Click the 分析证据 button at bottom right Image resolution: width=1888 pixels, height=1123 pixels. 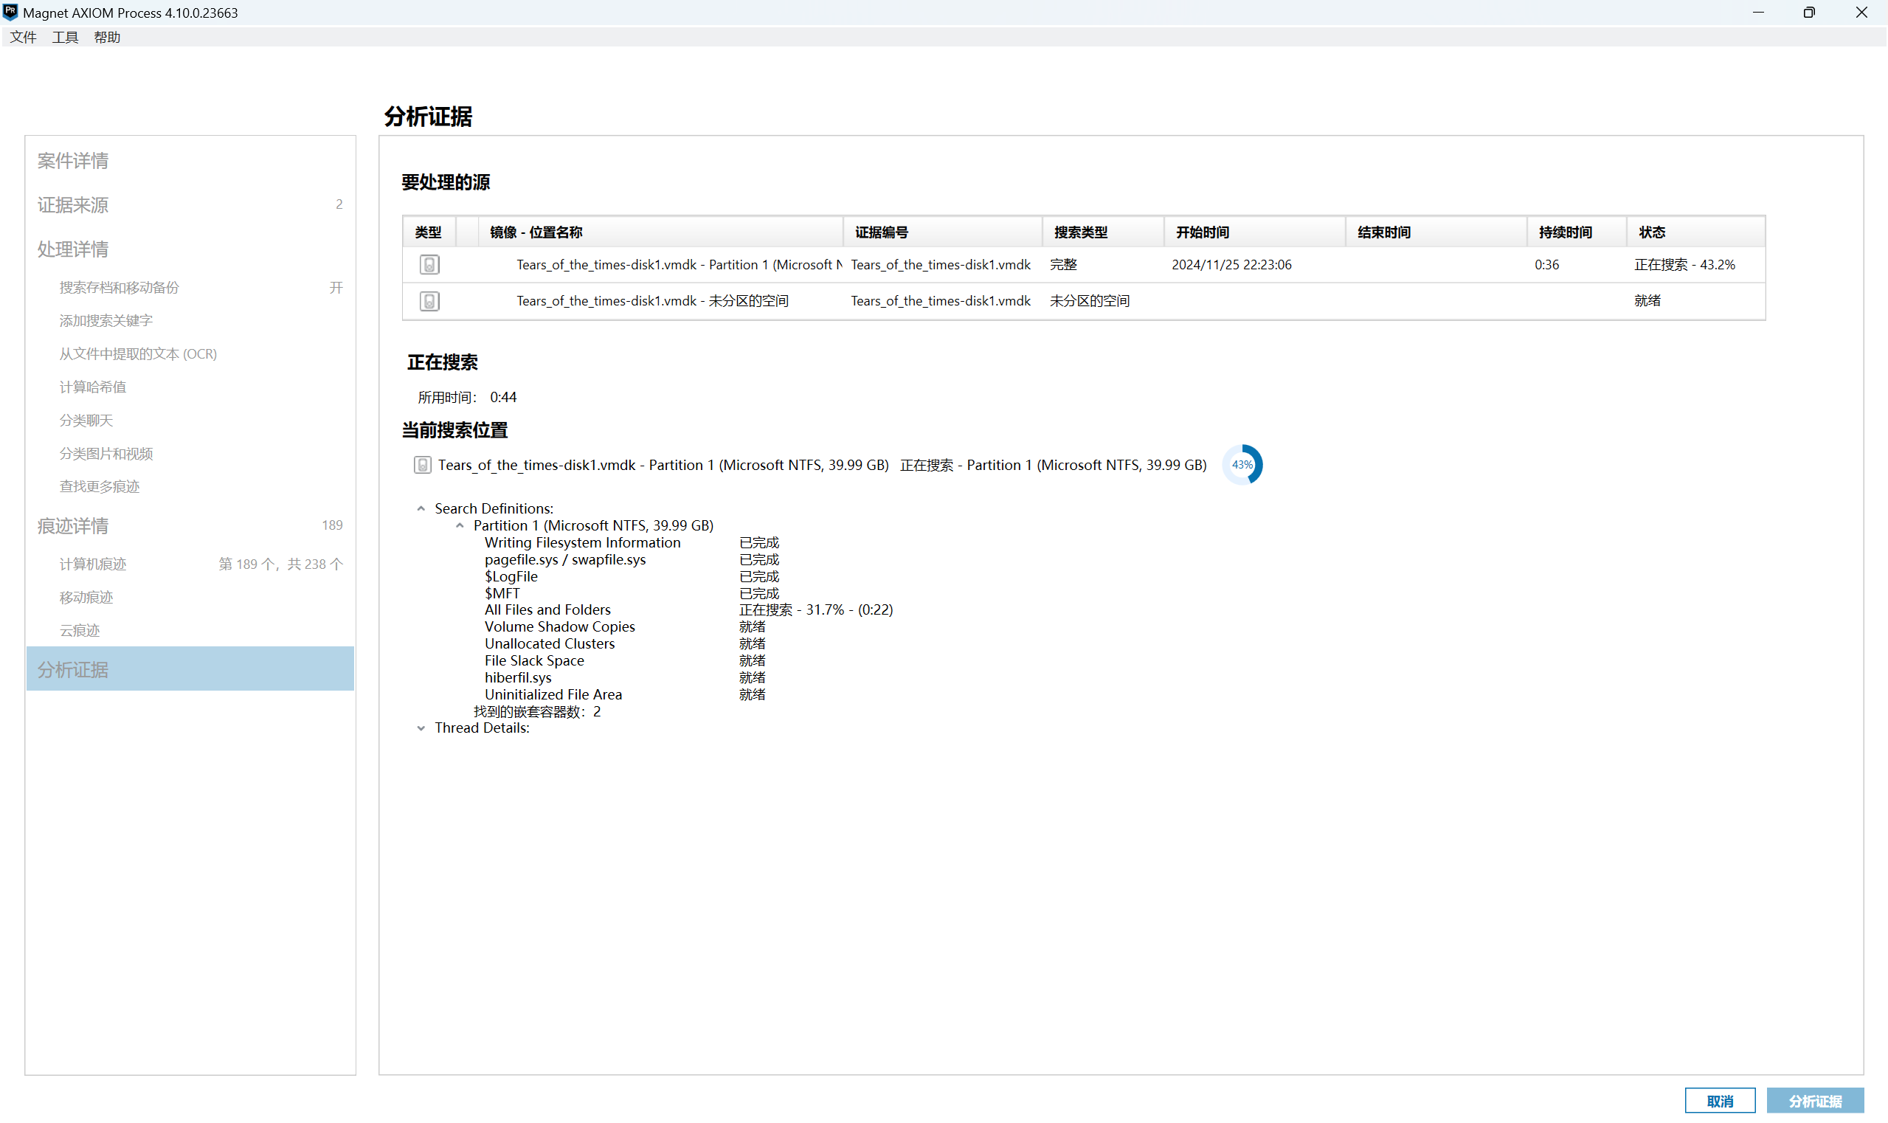click(x=1816, y=1102)
